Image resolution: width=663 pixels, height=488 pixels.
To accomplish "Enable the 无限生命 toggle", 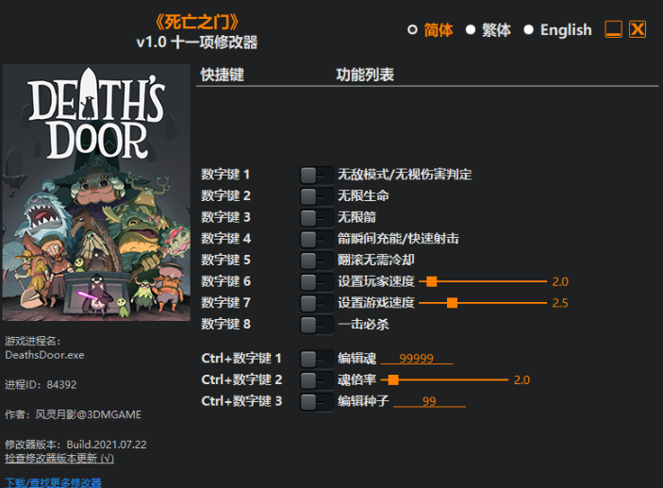I will (x=317, y=196).
